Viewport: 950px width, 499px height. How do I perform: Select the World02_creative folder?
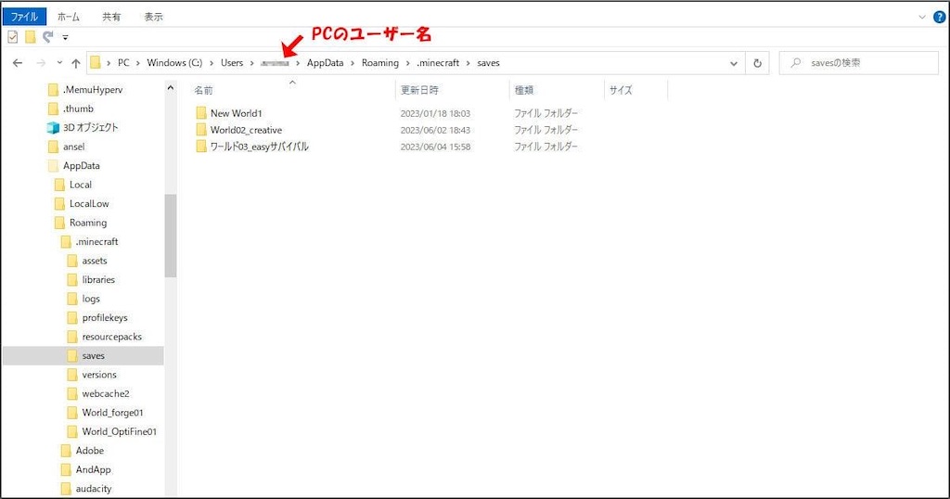[246, 130]
